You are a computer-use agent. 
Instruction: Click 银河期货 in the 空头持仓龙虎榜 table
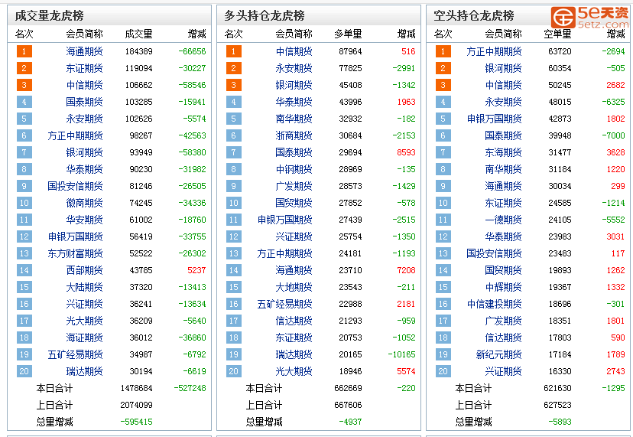503,68
